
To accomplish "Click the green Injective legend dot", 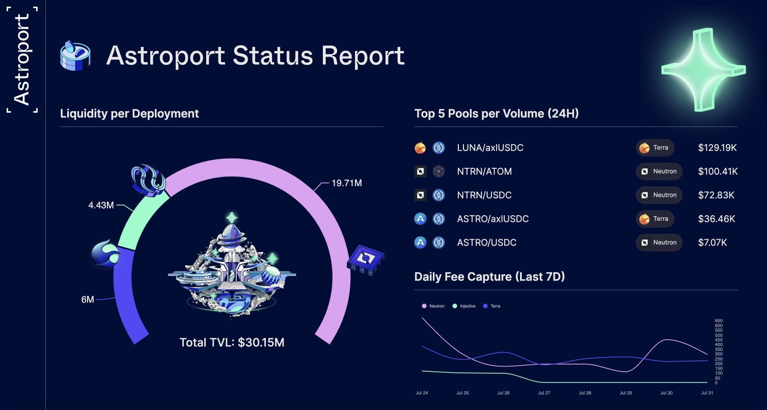I will pos(455,306).
